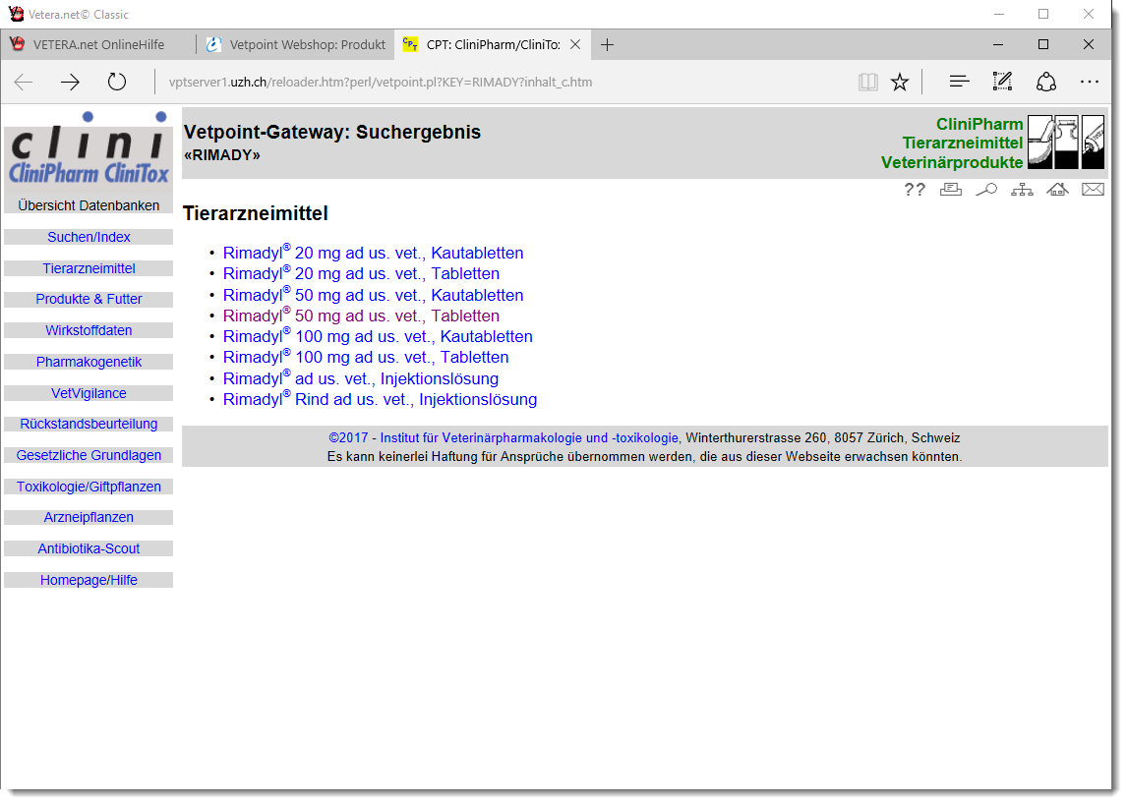Click the browser refresh icon
The width and height of the screenshot is (1127, 804).
click(117, 83)
